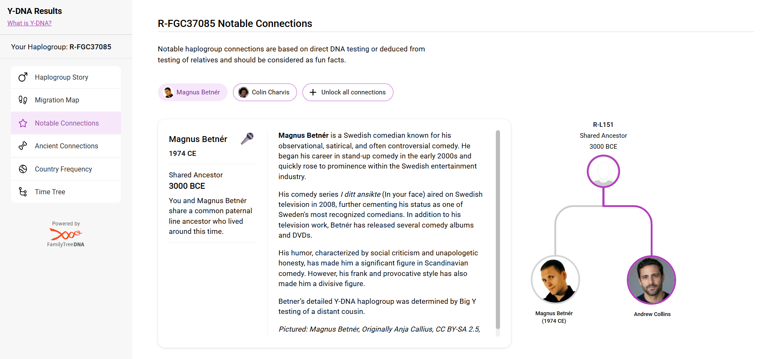Viewport: 781px width, 359px height.
Task: Open the FamilyTreeDNA logo
Action: [66, 237]
